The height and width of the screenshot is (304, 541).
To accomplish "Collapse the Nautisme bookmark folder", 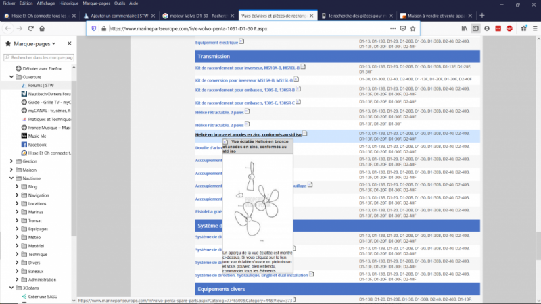I will click(11, 178).
